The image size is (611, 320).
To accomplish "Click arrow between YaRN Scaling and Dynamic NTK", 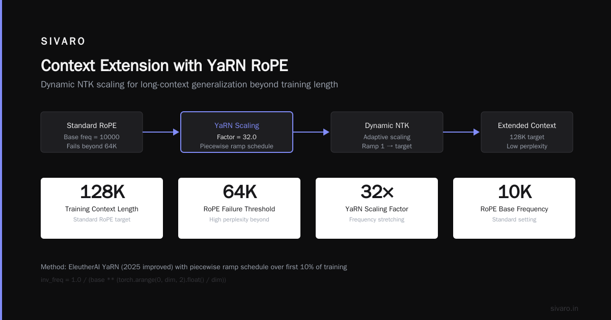I will [x=312, y=132].
